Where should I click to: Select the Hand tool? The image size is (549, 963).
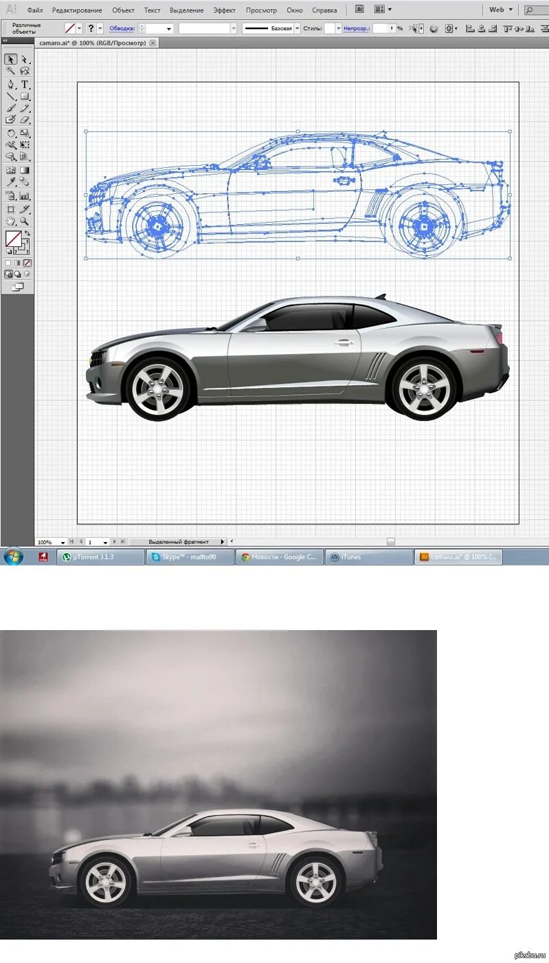point(10,221)
